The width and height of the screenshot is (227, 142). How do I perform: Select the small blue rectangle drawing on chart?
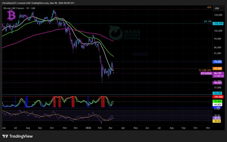point(140,54)
